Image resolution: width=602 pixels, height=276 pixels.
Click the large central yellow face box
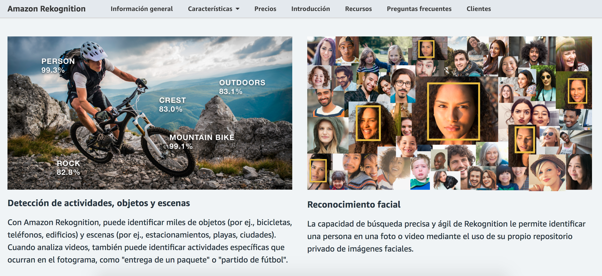click(x=453, y=111)
